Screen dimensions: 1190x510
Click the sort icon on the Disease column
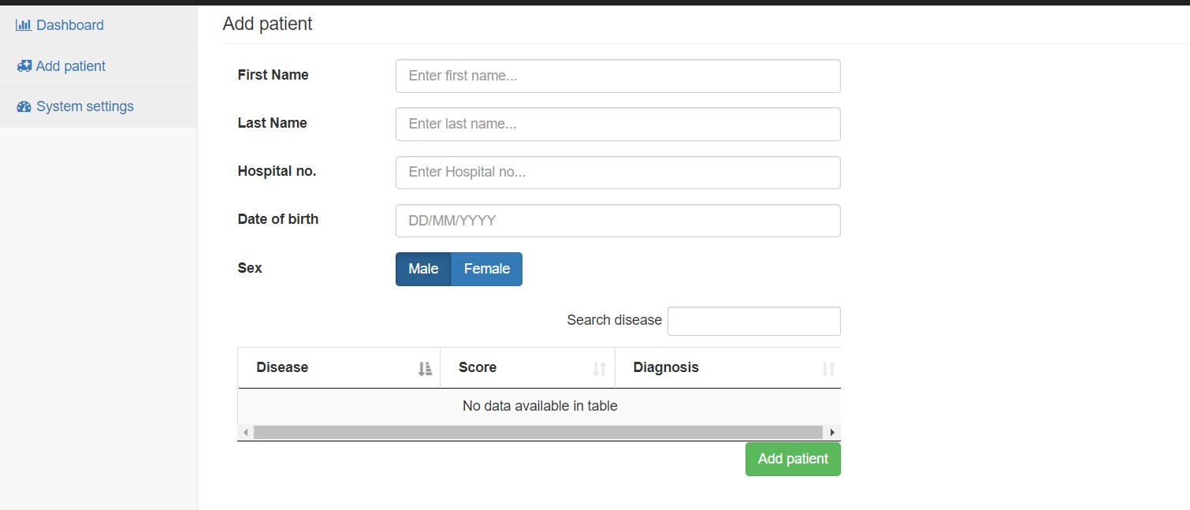424,367
